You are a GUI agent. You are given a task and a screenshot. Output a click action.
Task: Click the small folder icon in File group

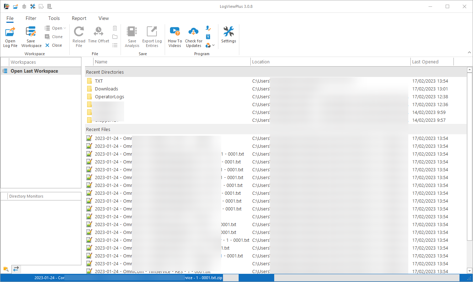(x=115, y=37)
